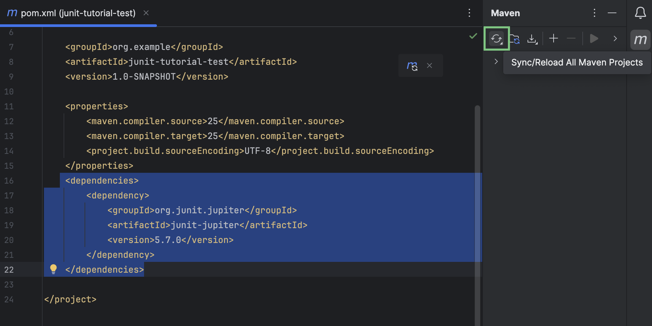Screen dimensions: 652x326
Task: Add a Maven project with the plus icon
Action: click(553, 38)
